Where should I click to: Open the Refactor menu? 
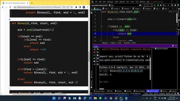pyautogui.click(x=122, y=2)
